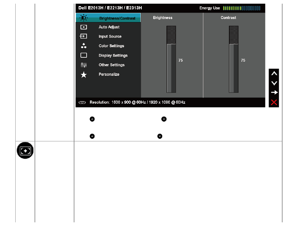Click the Brightness slider bar
The height and width of the screenshot is (226, 292).
(x=171, y=59)
